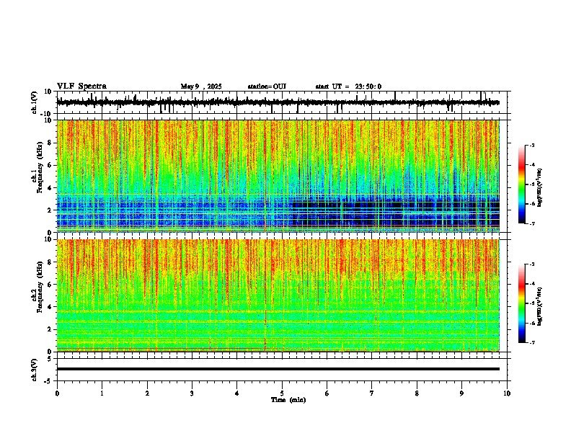Click the ch.2 spectrogram color scale bar
The image size is (571, 441).
(x=521, y=303)
